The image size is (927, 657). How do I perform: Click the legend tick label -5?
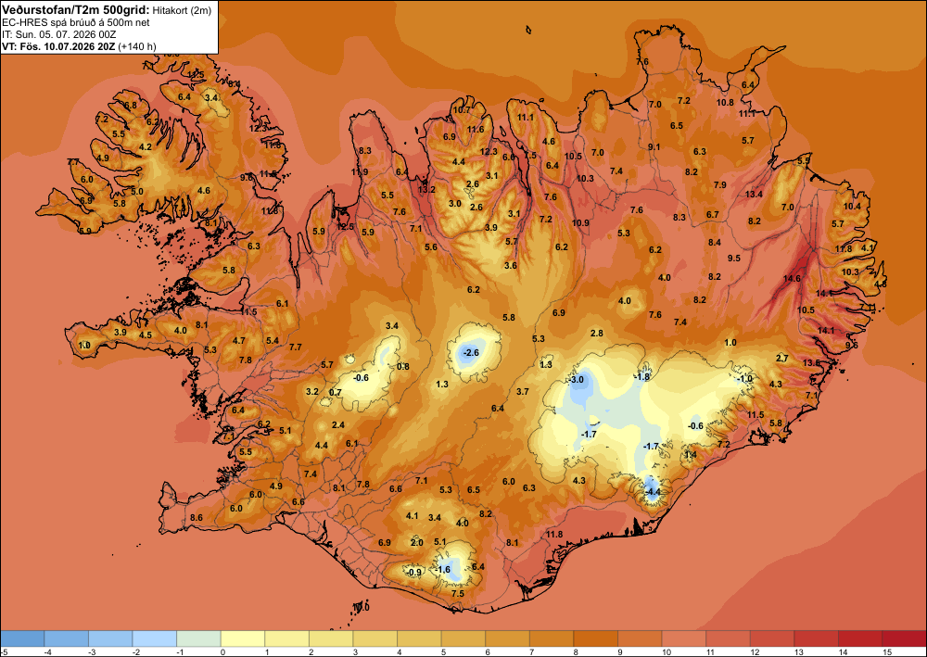5,651
